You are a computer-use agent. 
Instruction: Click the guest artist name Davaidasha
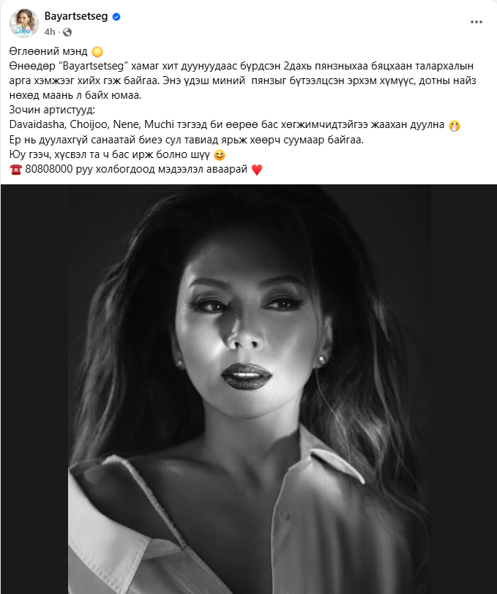click(x=37, y=124)
